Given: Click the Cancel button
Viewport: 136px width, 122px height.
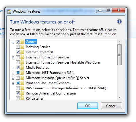Looking at the screenshot, I should coord(111,106).
